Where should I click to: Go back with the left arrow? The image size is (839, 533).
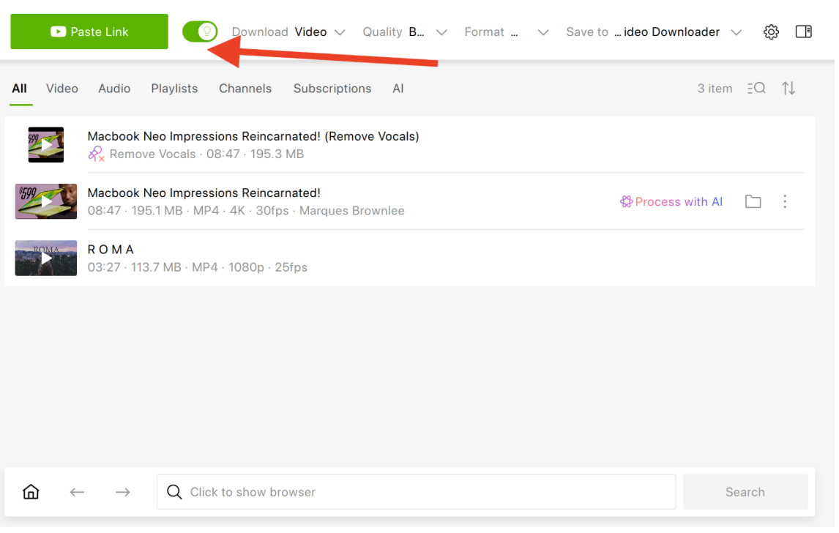coord(77,492)
